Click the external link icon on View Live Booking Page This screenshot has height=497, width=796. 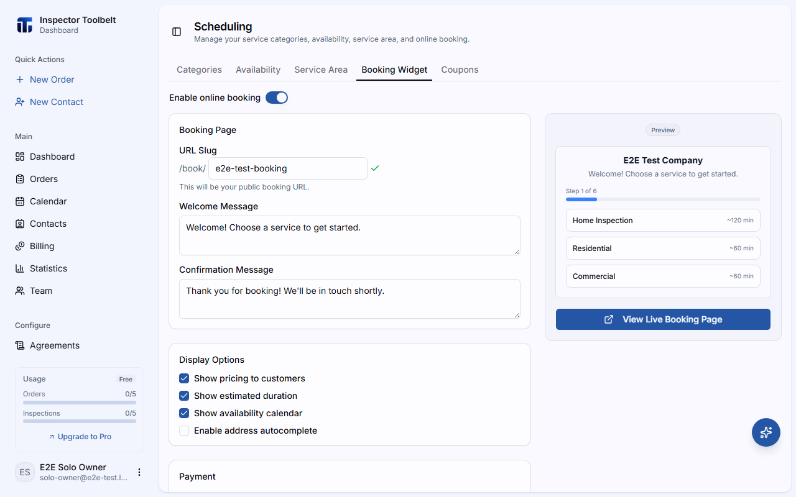[x=609, y=319]
